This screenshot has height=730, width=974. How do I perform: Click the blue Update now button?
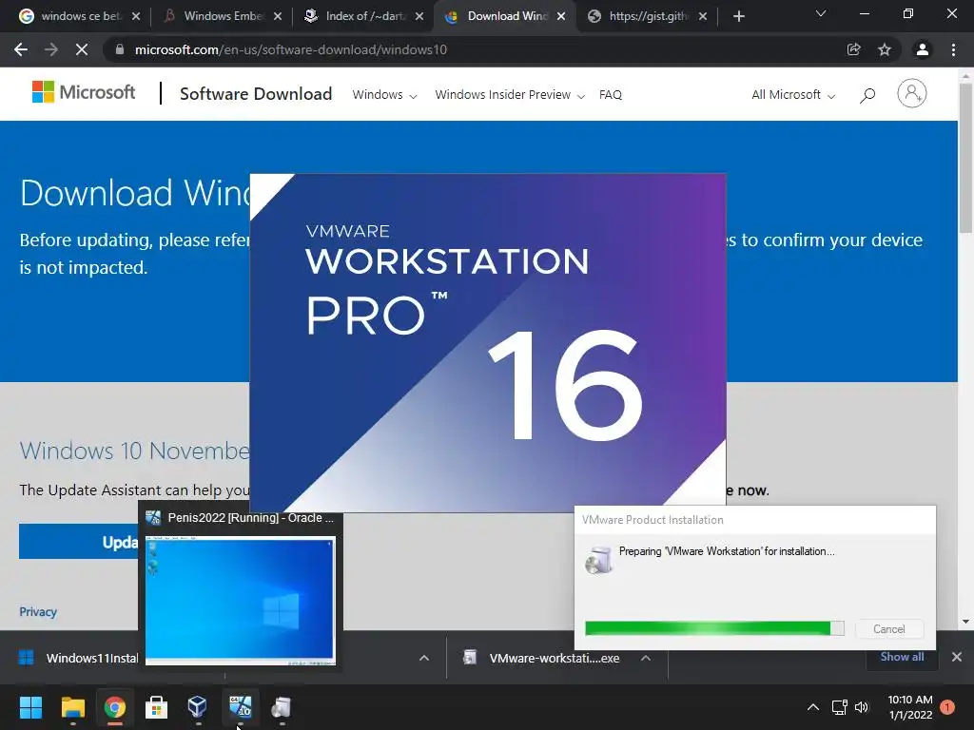tap(78, 541)
